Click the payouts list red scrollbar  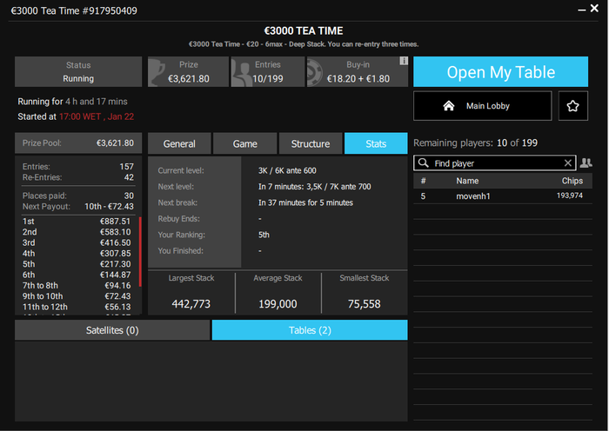click(x=140, y=252)
